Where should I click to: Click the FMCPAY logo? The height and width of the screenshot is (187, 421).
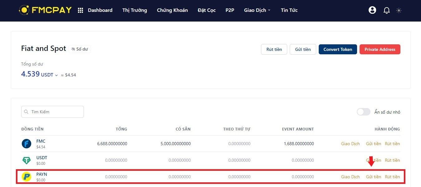(45, 10)
